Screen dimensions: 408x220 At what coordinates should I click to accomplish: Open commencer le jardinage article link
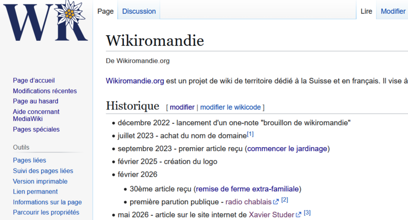287,149
